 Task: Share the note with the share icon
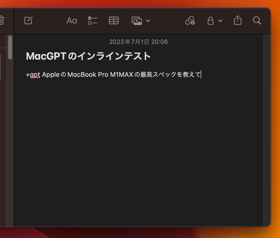238,20
